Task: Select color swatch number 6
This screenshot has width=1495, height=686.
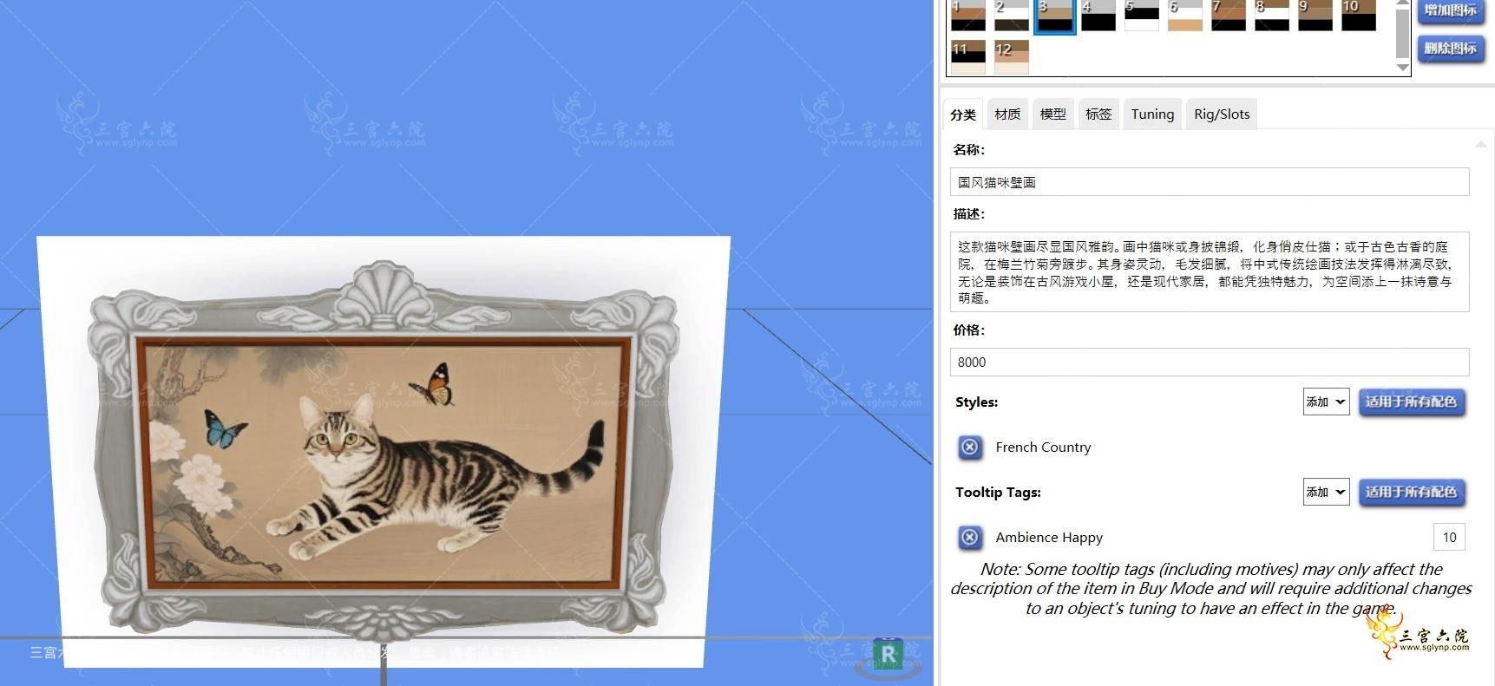Action: pyautogui.click(x=1185, y=15)
